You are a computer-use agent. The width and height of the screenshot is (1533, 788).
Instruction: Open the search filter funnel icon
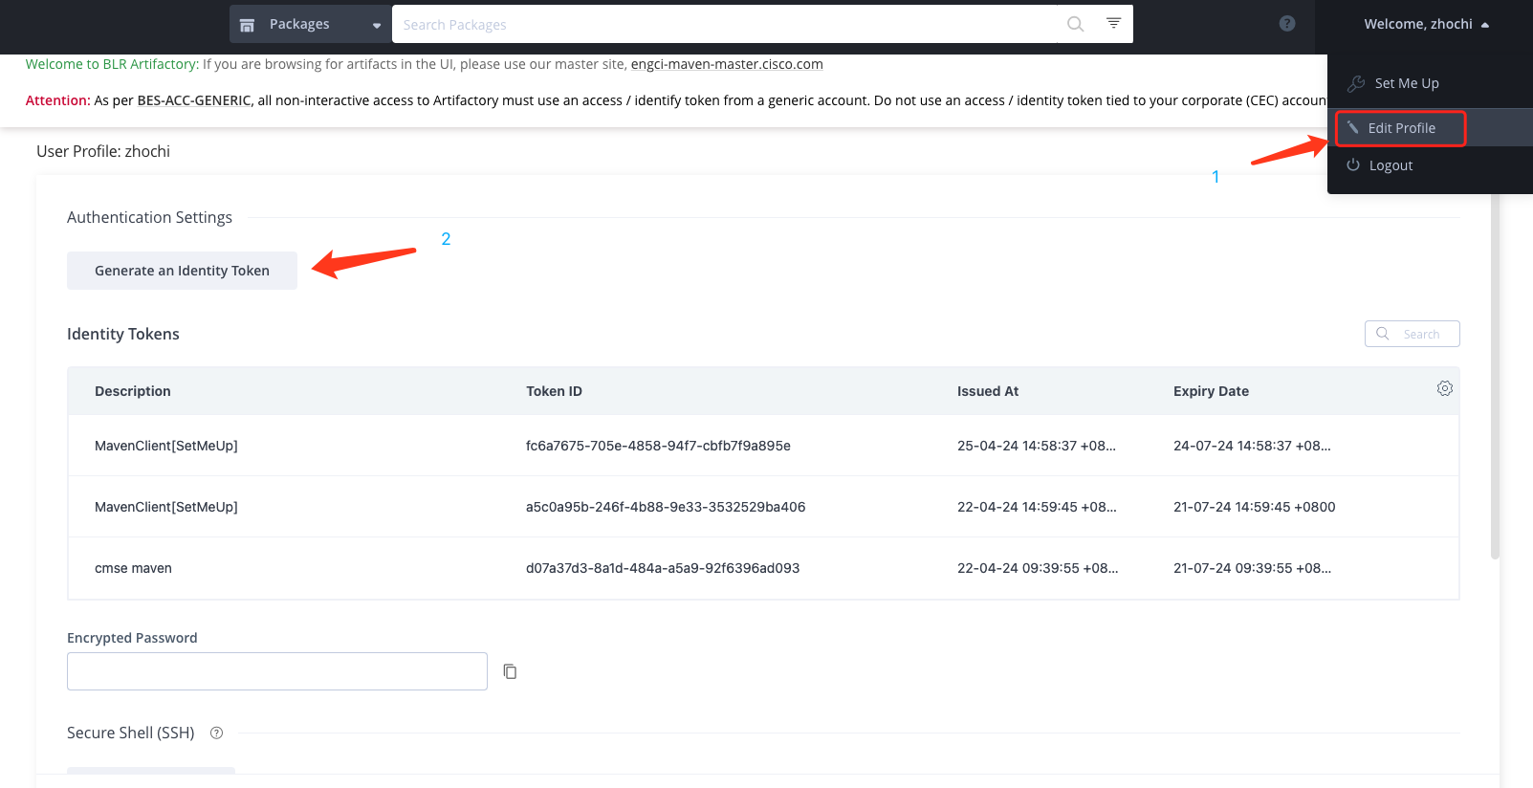(1114, 23)
